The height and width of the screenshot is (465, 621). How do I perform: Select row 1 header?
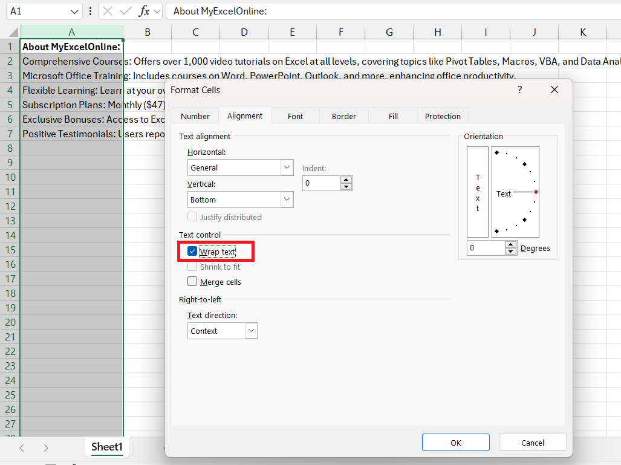(x=10, y=47)
